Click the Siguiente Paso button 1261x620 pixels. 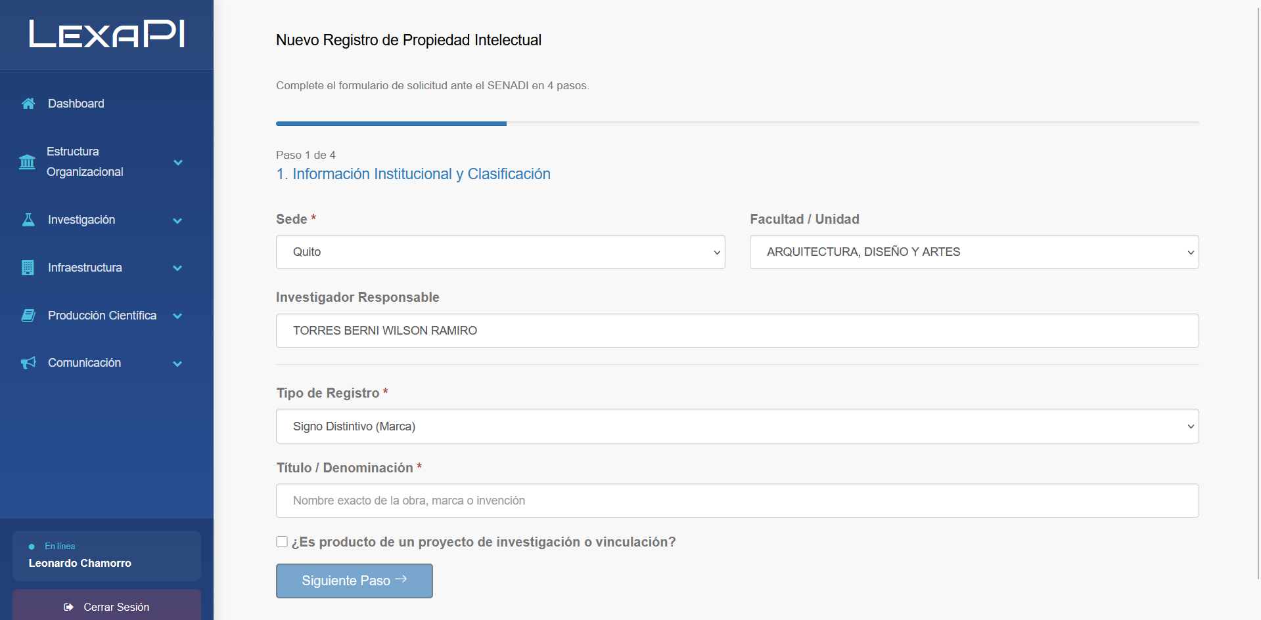coord(354,581)
